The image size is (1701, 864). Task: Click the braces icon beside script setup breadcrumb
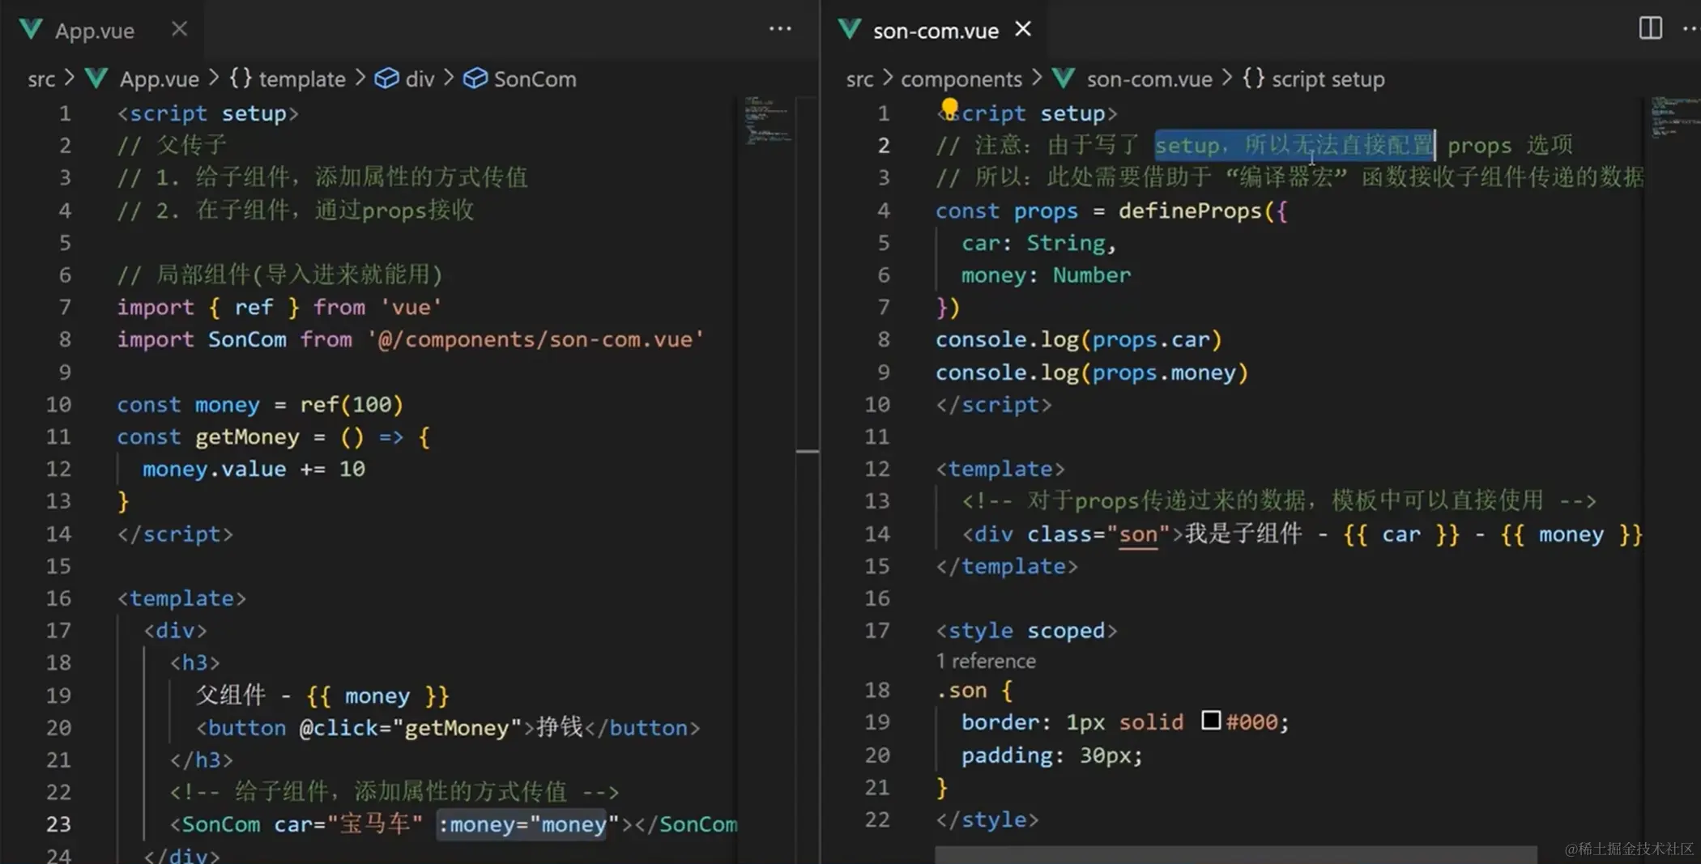(x=1253, y=79)
